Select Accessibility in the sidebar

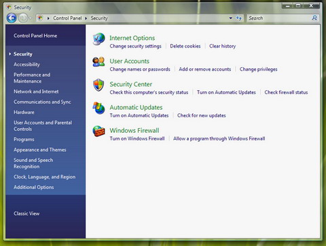click(26, 64)
